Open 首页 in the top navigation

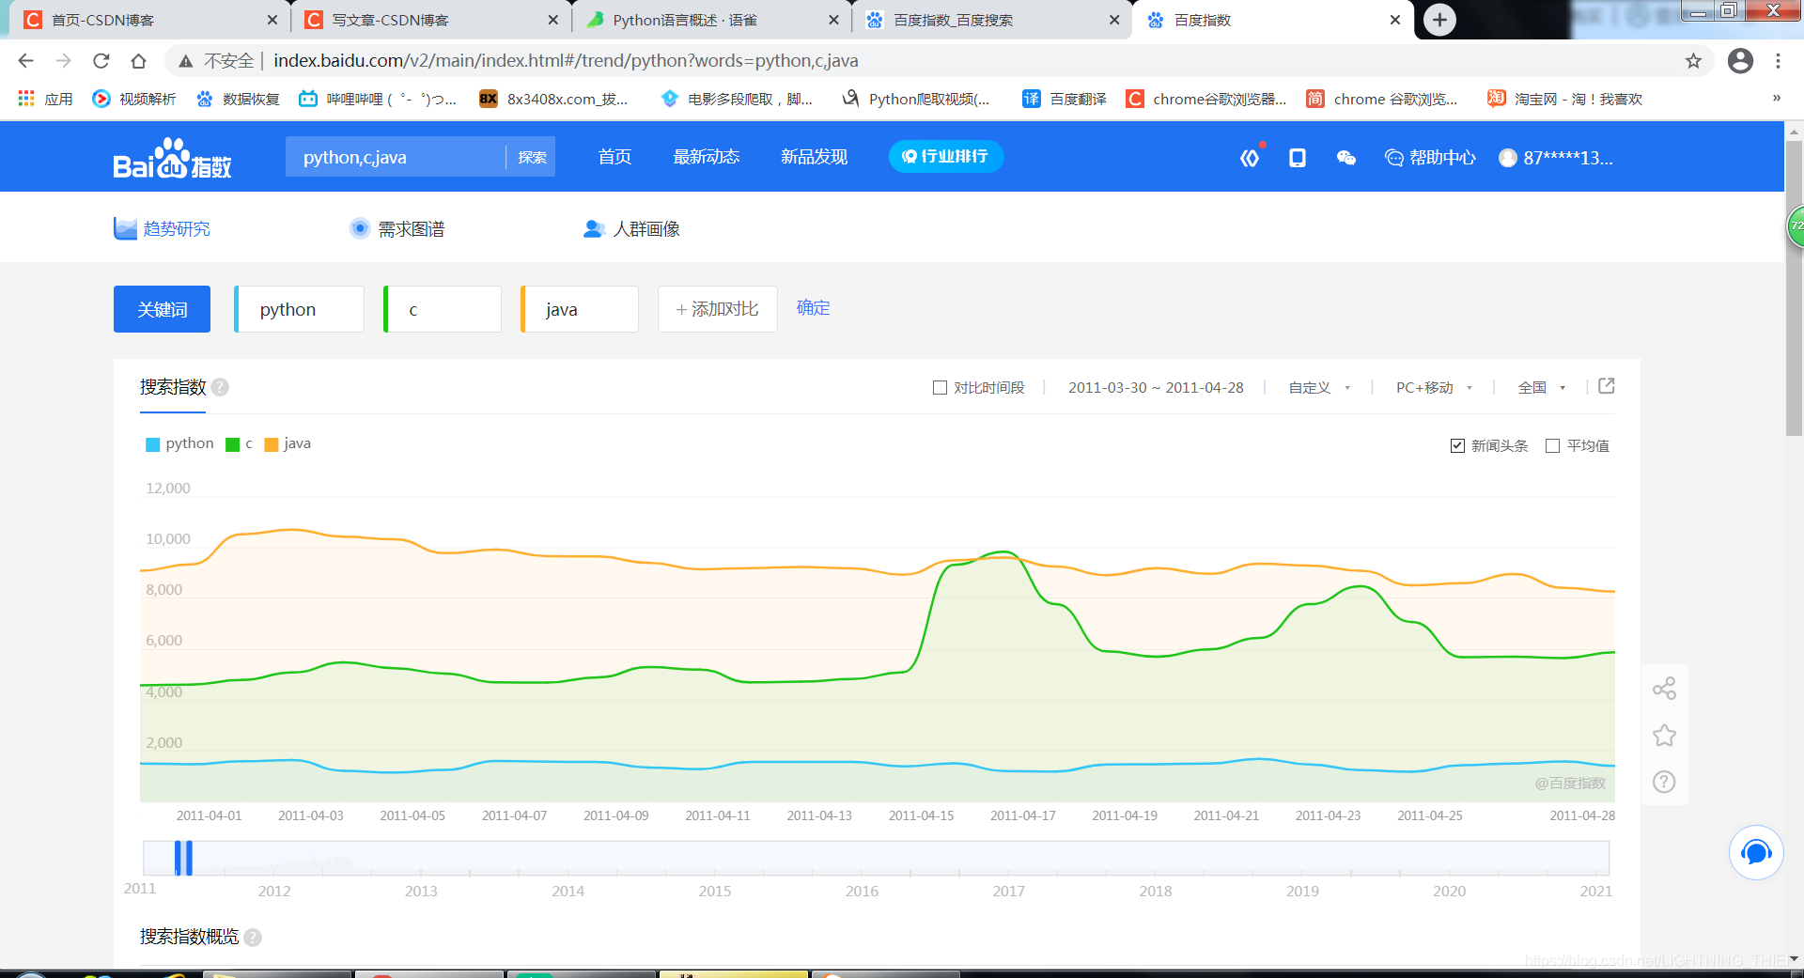click(x=615, y=157)
